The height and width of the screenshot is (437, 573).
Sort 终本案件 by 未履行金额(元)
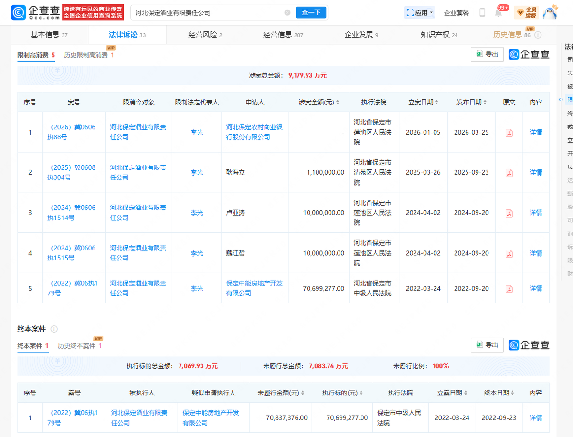tap(281, 393)
